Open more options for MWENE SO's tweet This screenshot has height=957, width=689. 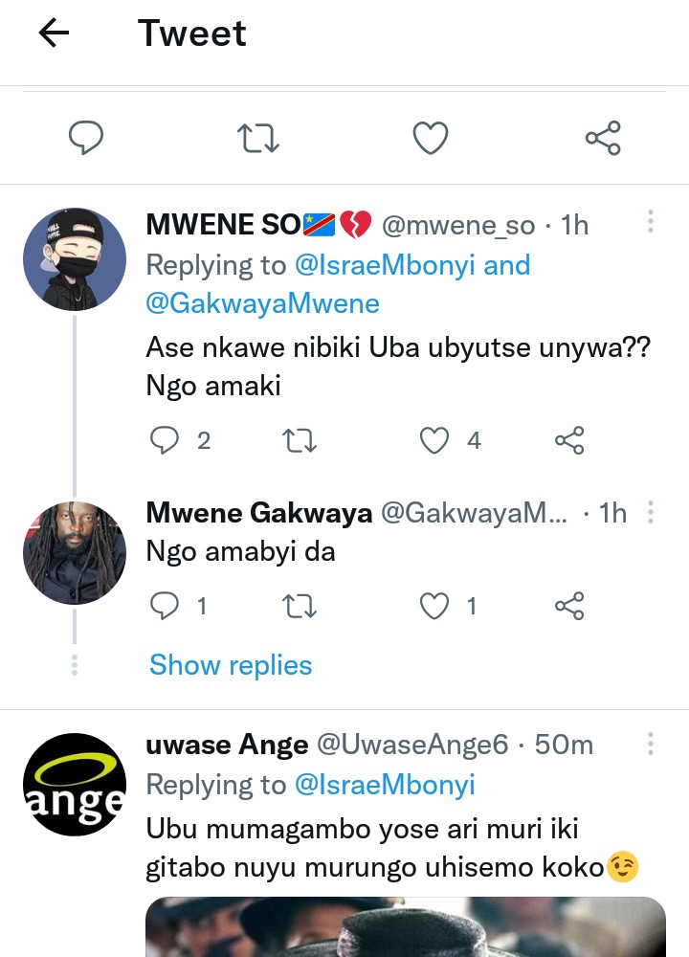[650, 223]
